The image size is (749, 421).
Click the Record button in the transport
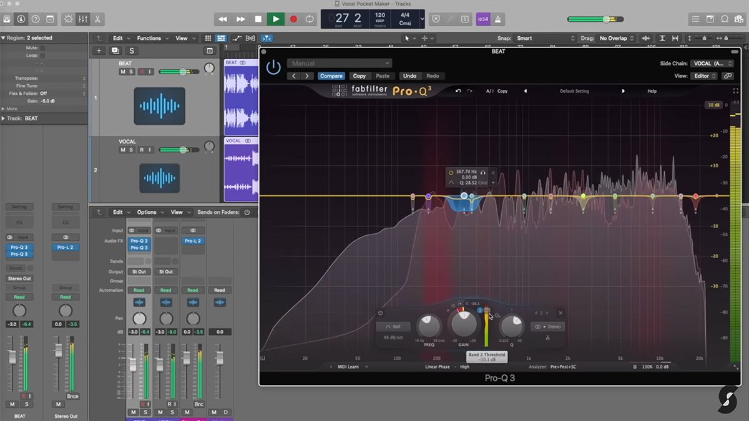(x=293, y=19)
